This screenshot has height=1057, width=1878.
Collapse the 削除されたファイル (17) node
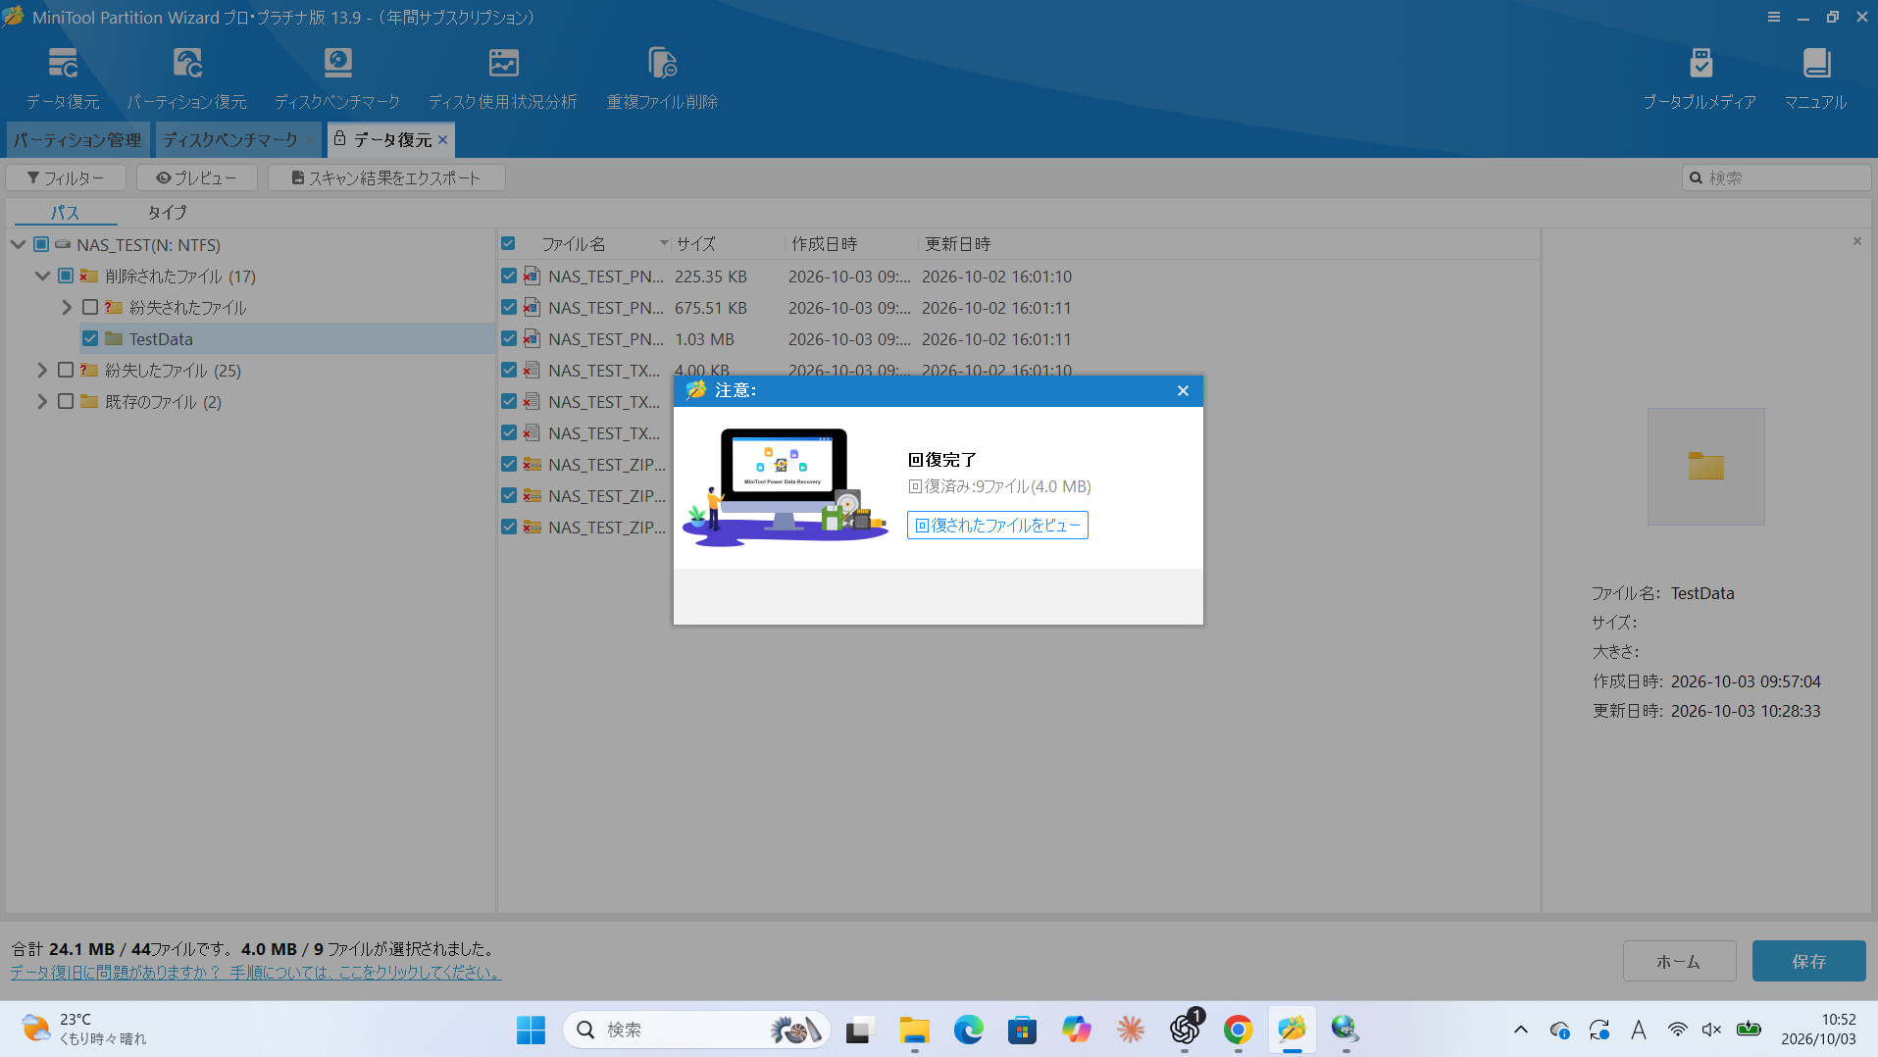click(x=42, y=276)
